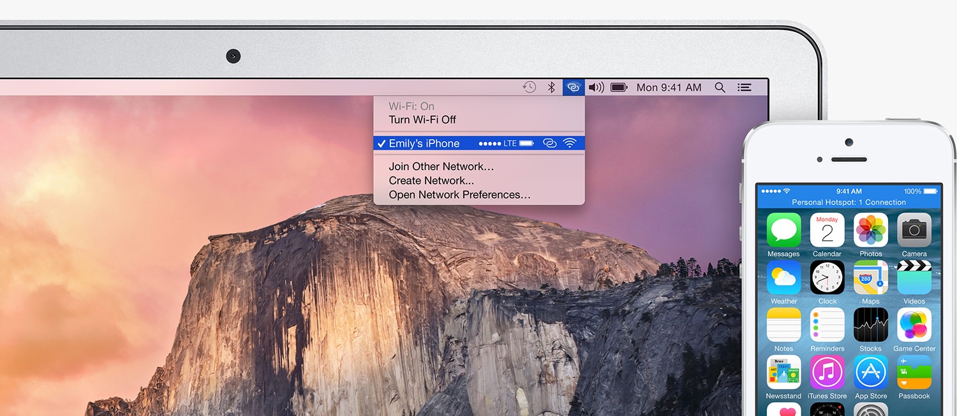This screenshot has height=416, width=957.
Task: Open Clock app on the iPhone
Action: [x=827, y=278]
